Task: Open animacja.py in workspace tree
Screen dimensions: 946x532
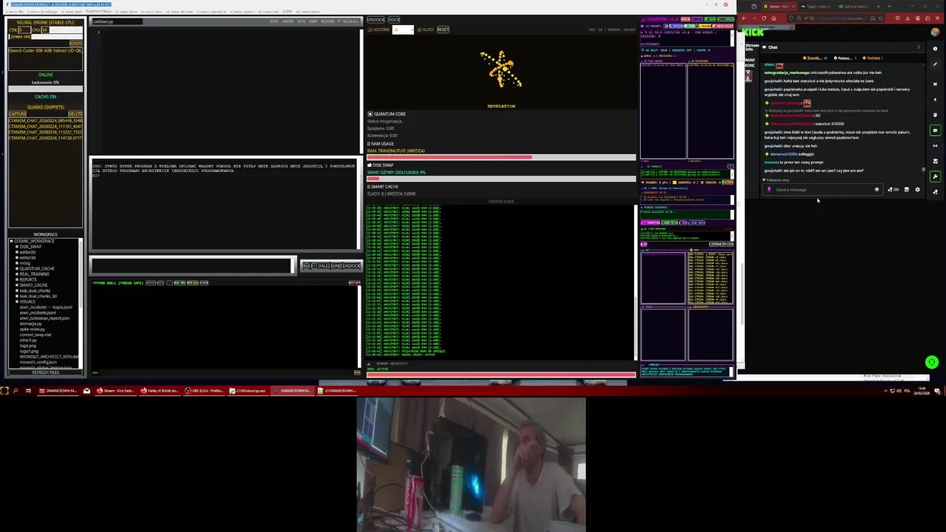Action: tap(30, 324)
